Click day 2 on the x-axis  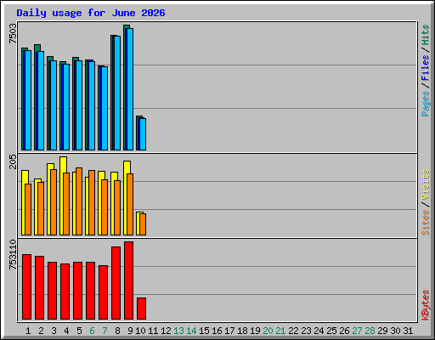click(41, 331)
